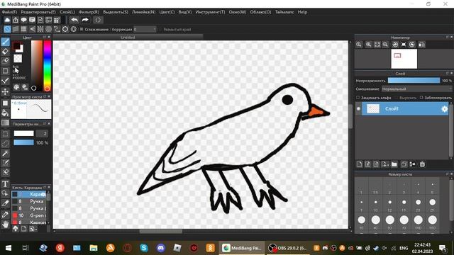Click the Zoom in icon in Navigator
This screenshot has height=255, width=454.
[x=368, y=45]
